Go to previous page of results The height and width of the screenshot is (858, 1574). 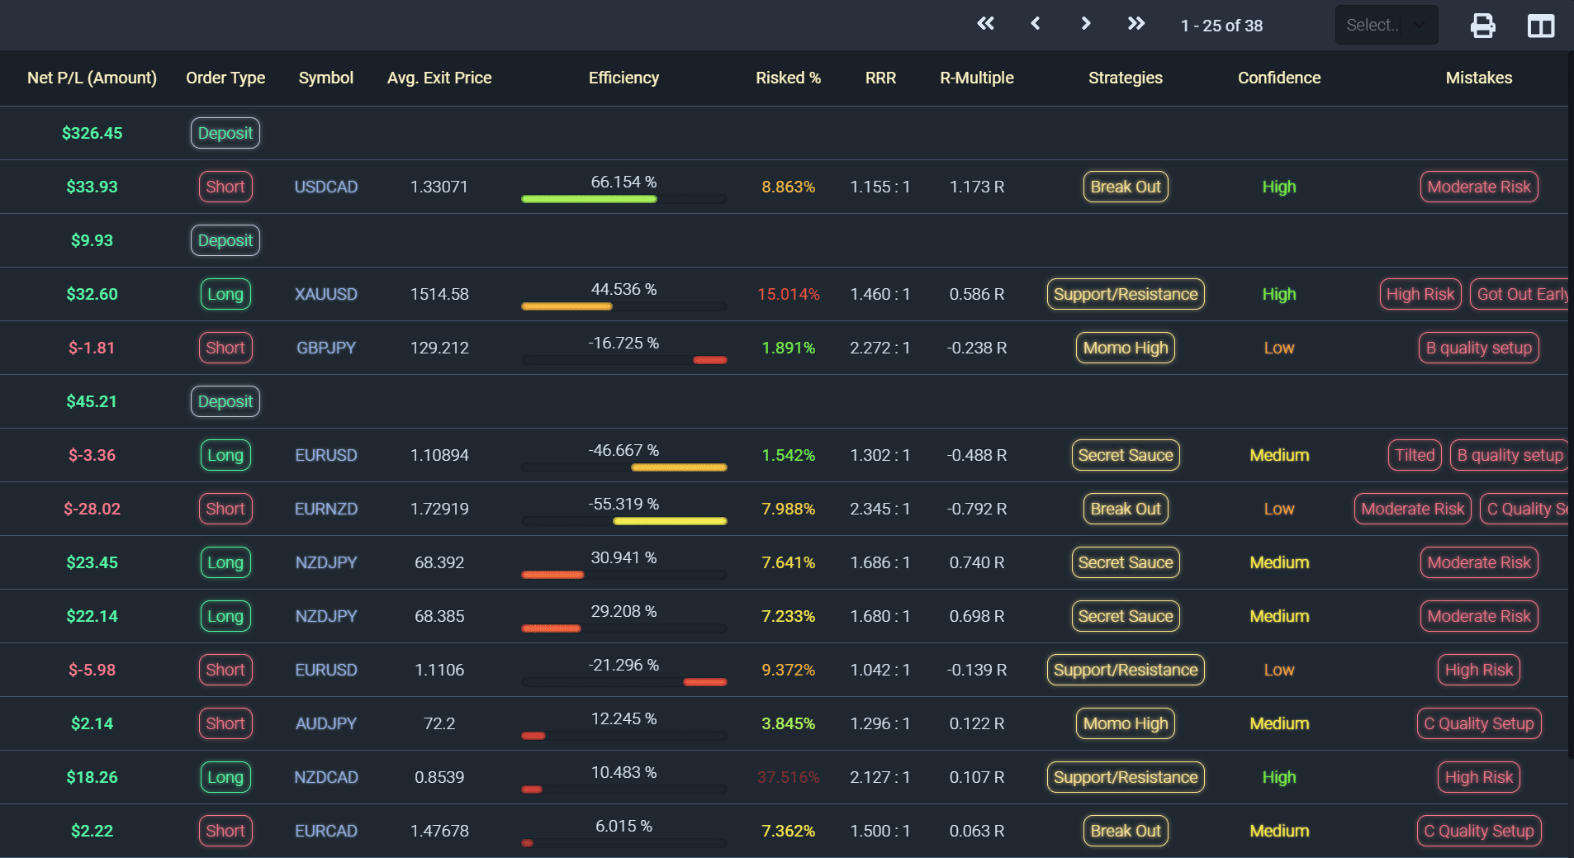click(x=1036, y=24)
